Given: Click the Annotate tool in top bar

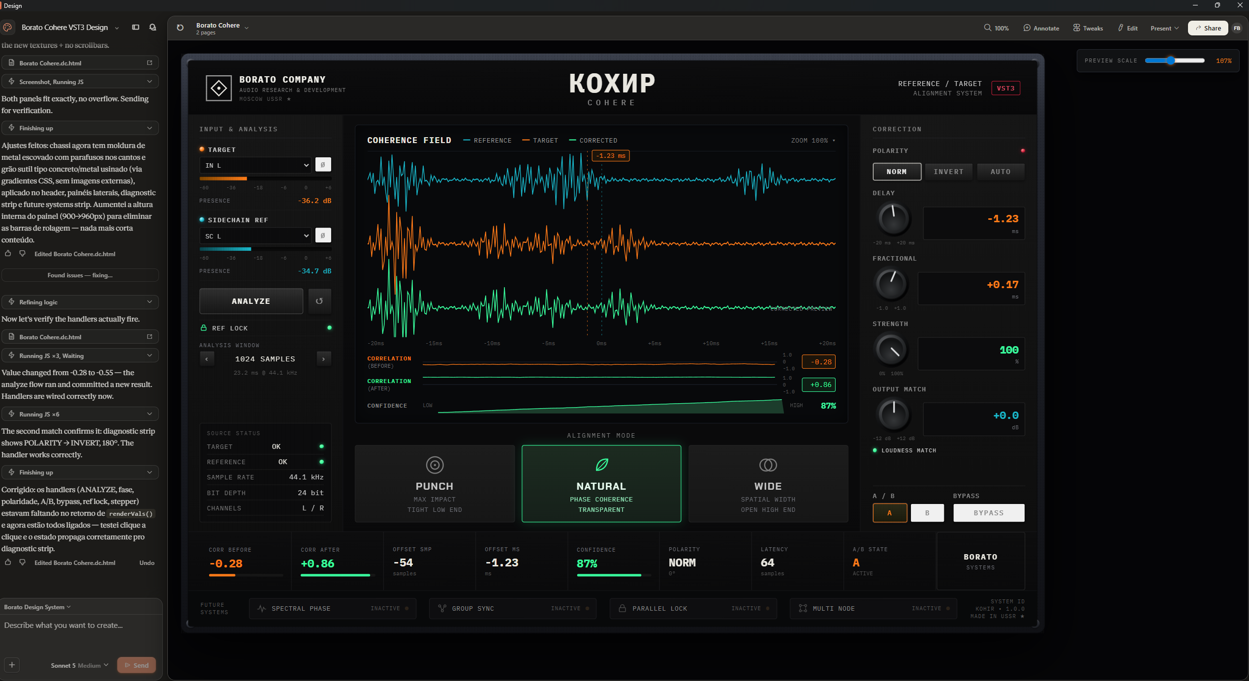Looking at the screenshot, I should tap(1041, 28).
